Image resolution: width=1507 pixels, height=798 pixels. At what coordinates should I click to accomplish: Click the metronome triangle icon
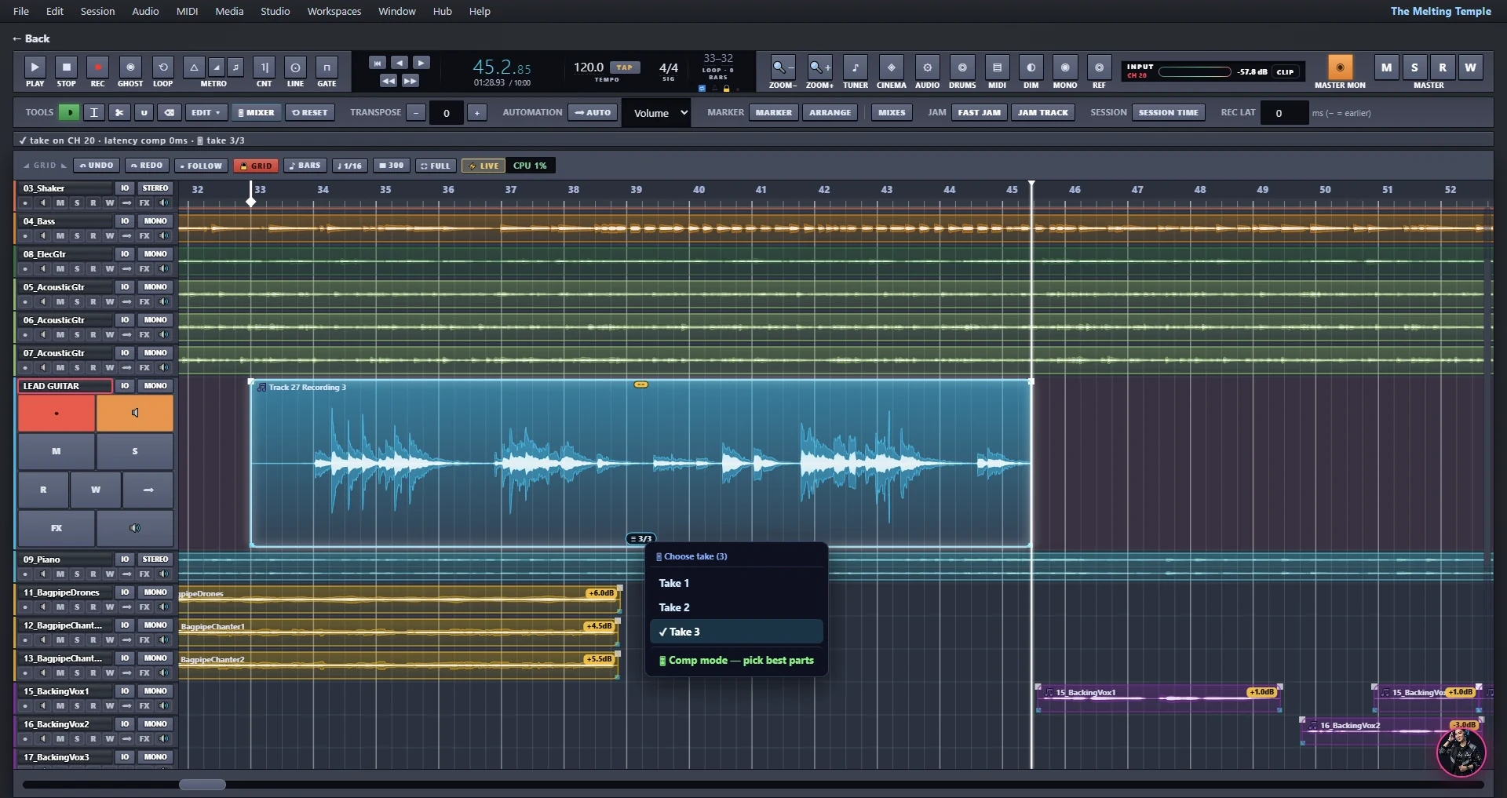194,67
